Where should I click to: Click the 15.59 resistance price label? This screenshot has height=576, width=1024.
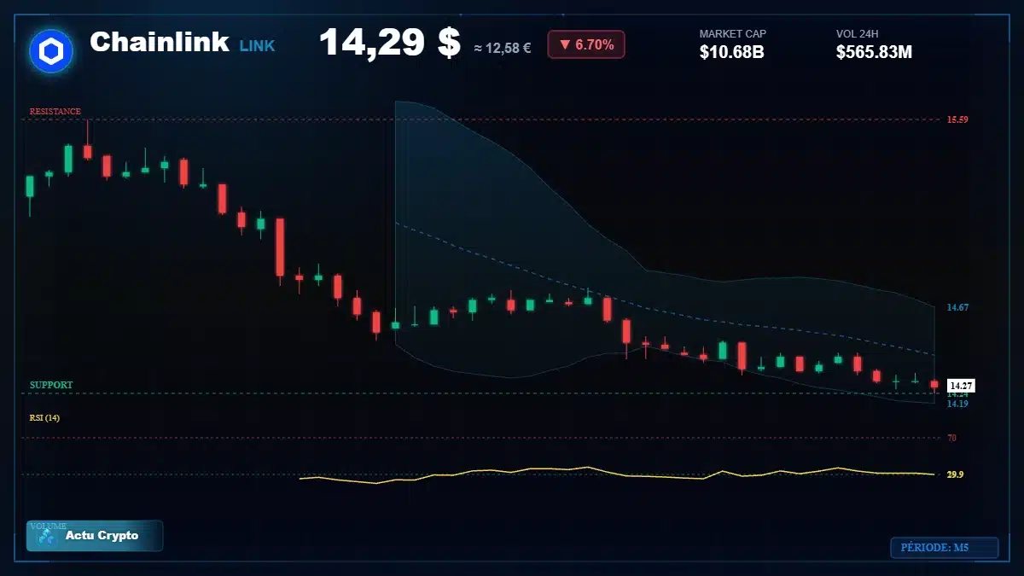click(x=957, y=119)
